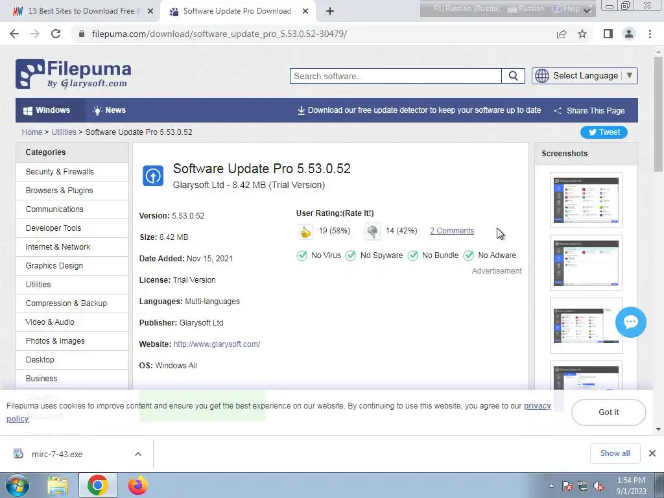Screen dimensions: 664x498
Task: Open Internet & Network category
Action: [73, 247]
